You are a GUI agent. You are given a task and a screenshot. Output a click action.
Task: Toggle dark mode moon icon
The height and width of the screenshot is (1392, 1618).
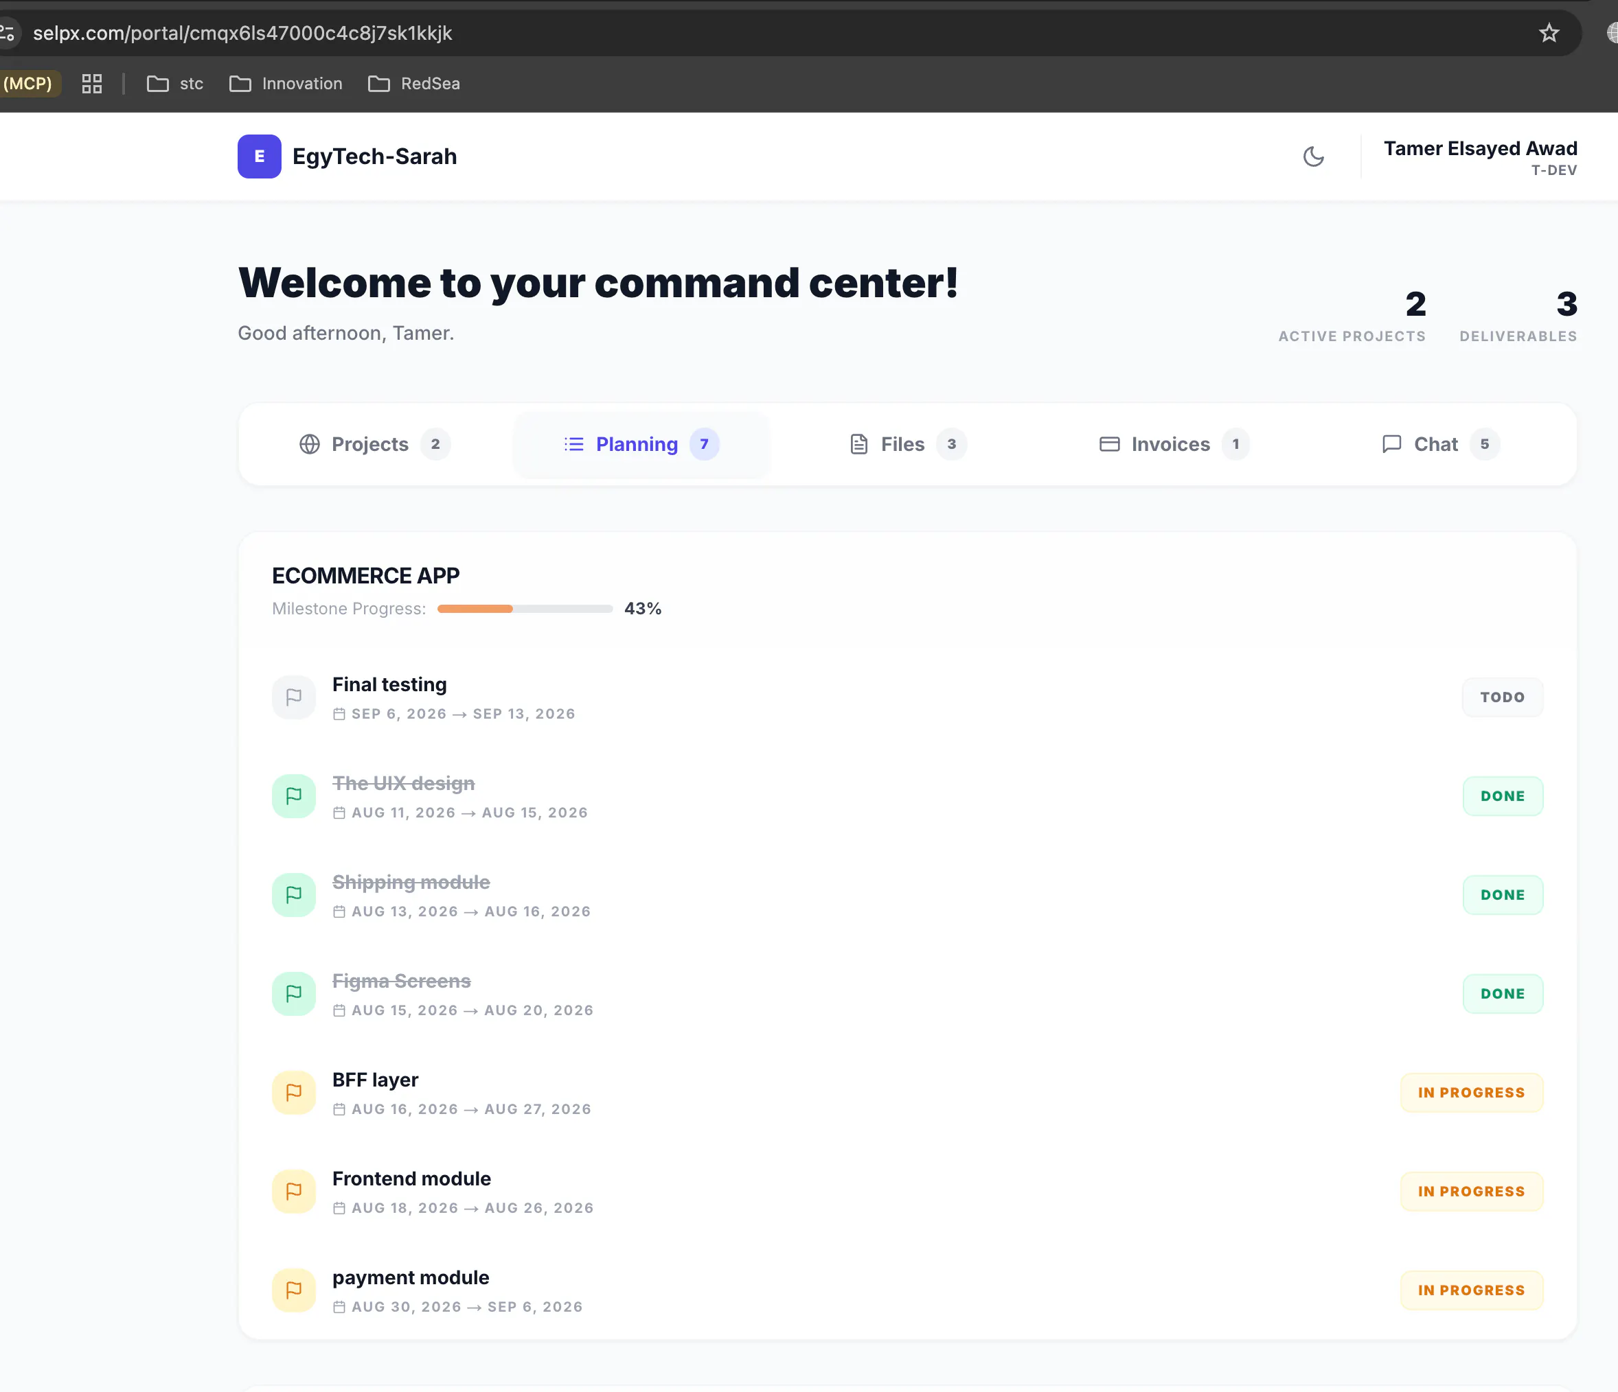click(x=1314, y=156)
